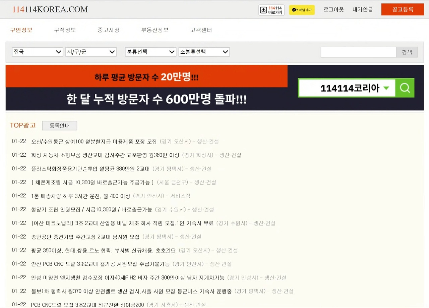Click 로그아웃 to log out
This screenshot has height=308, width=429.
[x=333, y=10]
